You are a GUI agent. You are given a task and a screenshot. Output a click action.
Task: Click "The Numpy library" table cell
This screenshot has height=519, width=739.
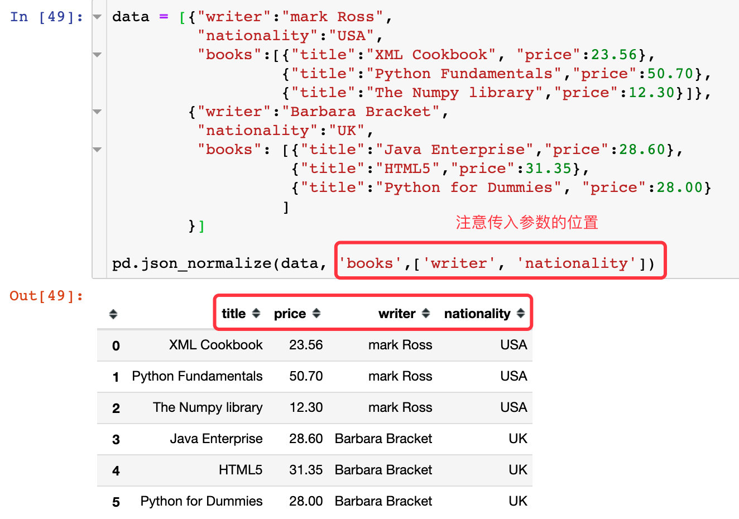tap(208, 407)
